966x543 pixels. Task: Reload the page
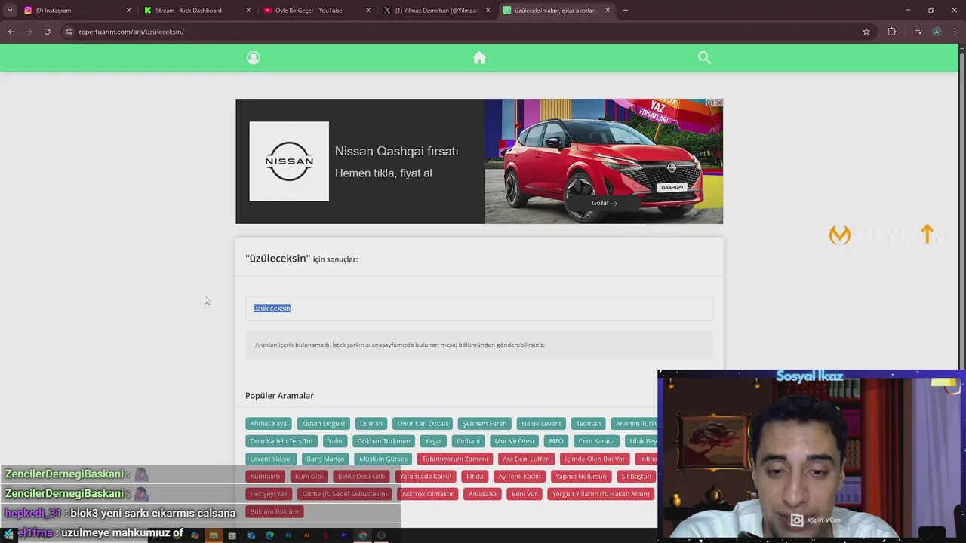47,32
